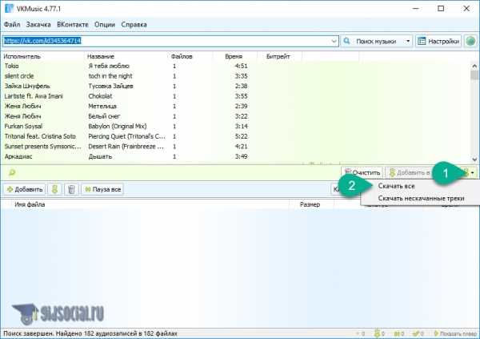Click the status bar paused counter icon
Viewport: 480px width, 339px height.
397,333
